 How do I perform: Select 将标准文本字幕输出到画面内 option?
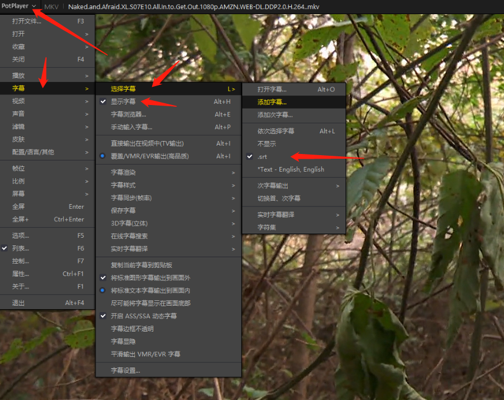[150, 291]
